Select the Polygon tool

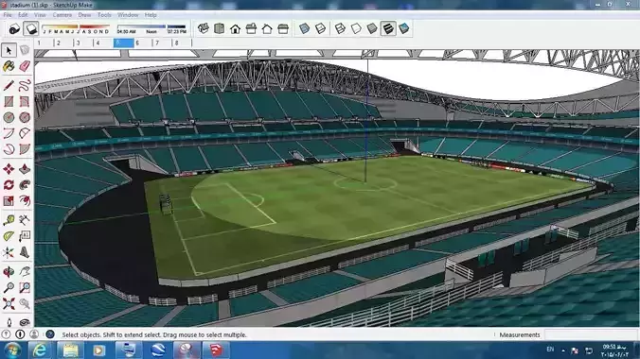tap(25, 117)
